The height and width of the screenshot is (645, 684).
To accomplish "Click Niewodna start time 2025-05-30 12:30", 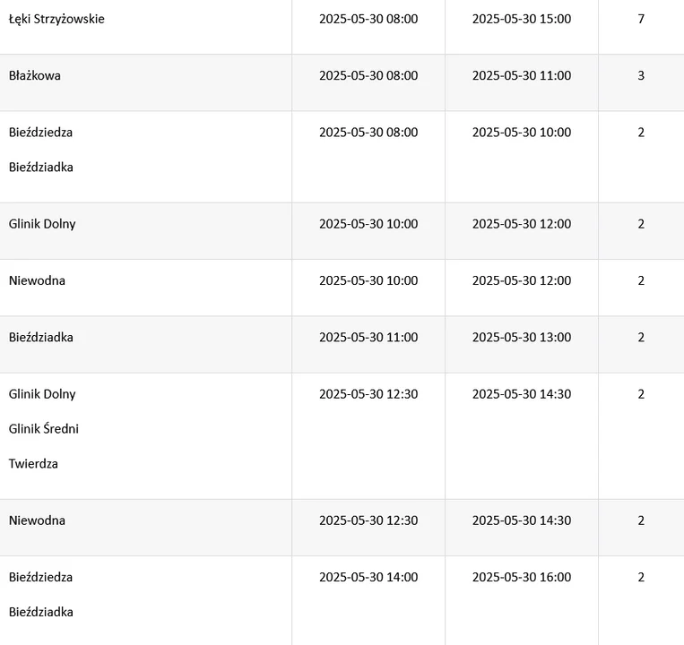I will tap(368, 520).
